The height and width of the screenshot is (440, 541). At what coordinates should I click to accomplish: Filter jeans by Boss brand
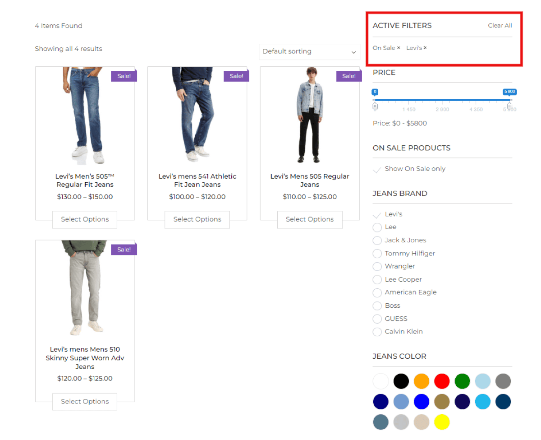coord(377,306)
